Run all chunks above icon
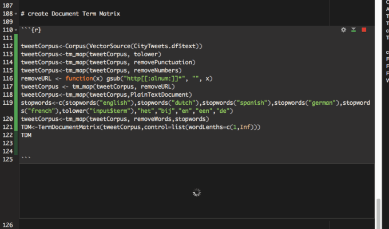This screenshot has width=389, height=229. click(x=354, y=30)
